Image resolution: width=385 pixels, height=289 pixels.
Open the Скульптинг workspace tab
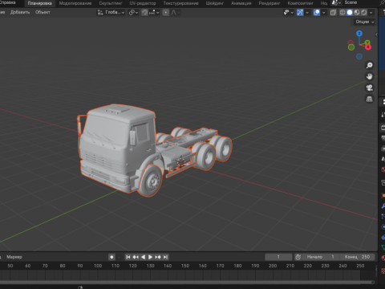pyautogui.click(x=111, y=3)
